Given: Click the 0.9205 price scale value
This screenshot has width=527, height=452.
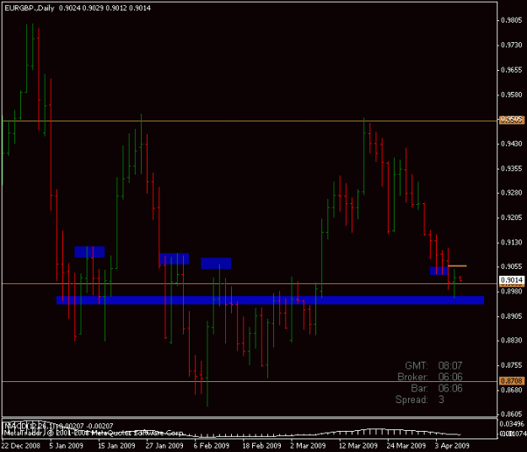Looking at the screenshot, I should click(512, 218).
